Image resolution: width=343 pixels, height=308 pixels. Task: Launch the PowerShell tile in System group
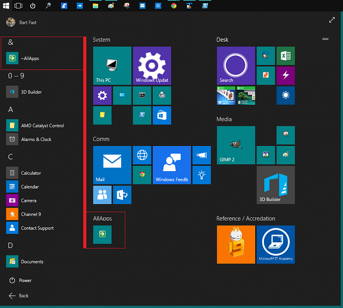pyautogui.click(x=142, y=115)
